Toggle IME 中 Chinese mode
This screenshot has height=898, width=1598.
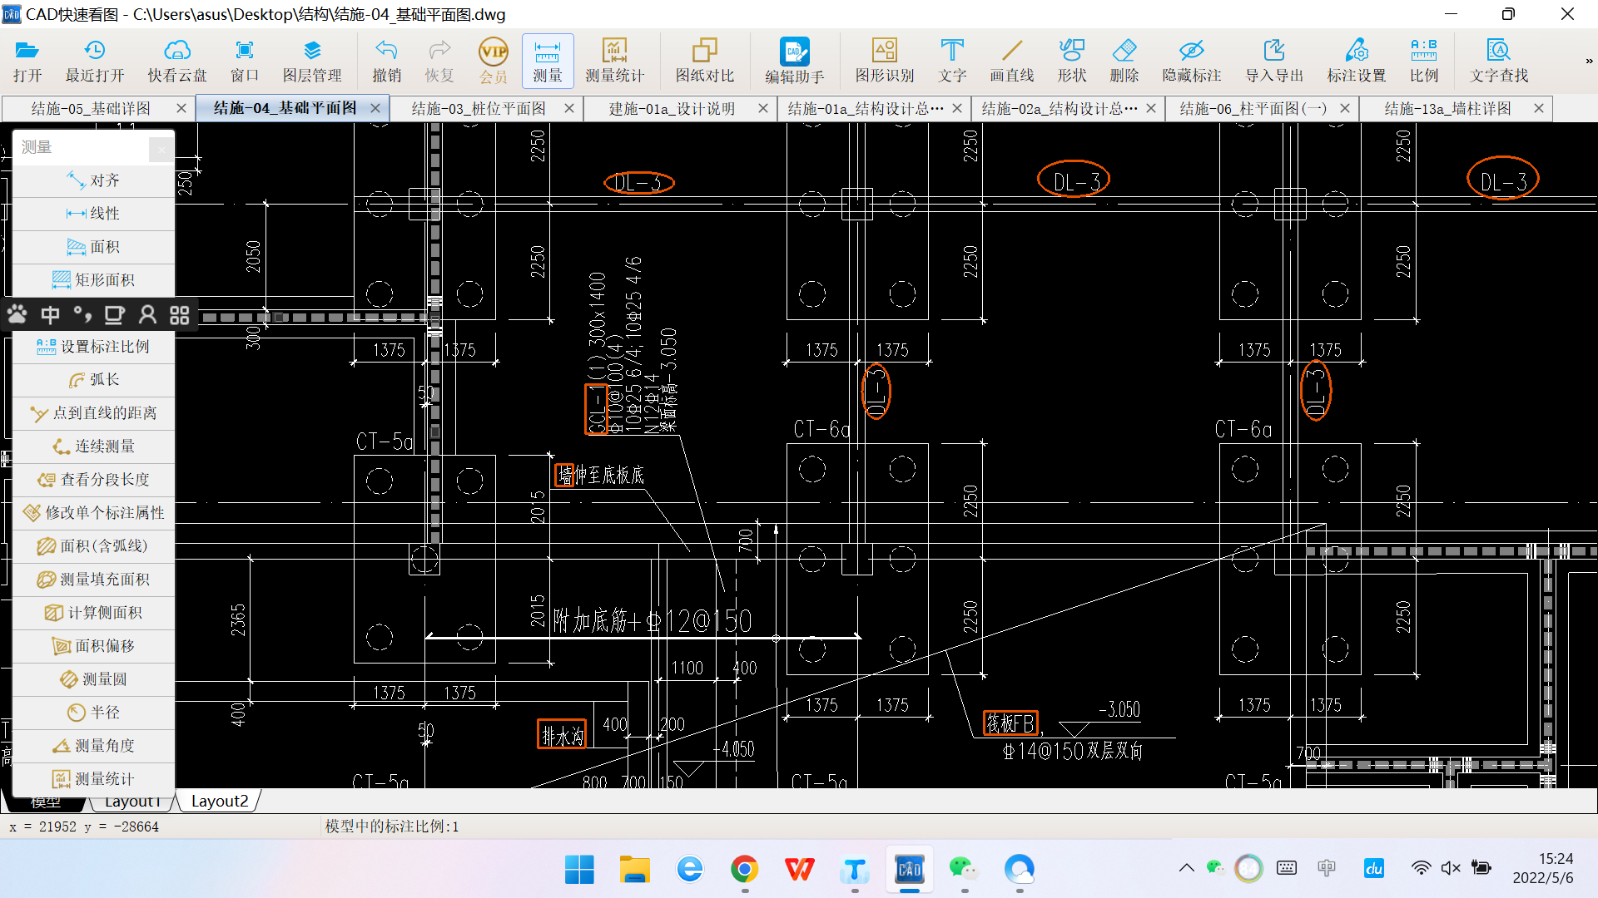click(50, 315)
